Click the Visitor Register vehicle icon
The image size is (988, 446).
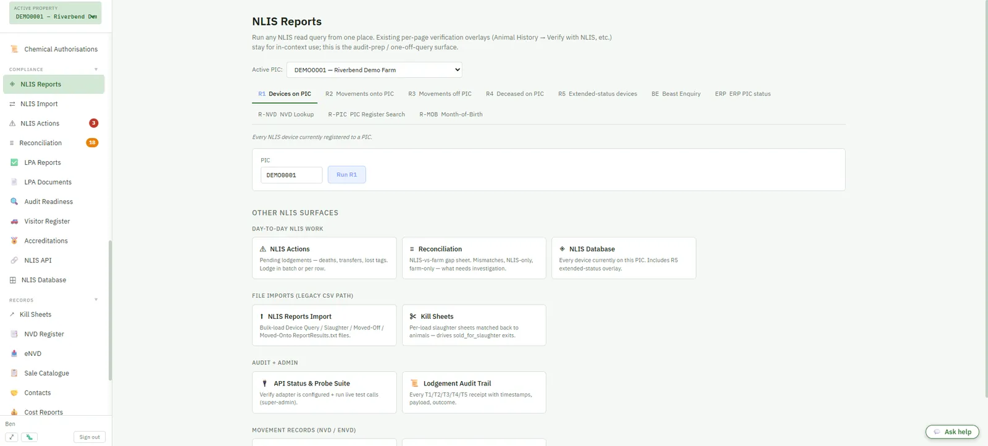click(14, 221)
